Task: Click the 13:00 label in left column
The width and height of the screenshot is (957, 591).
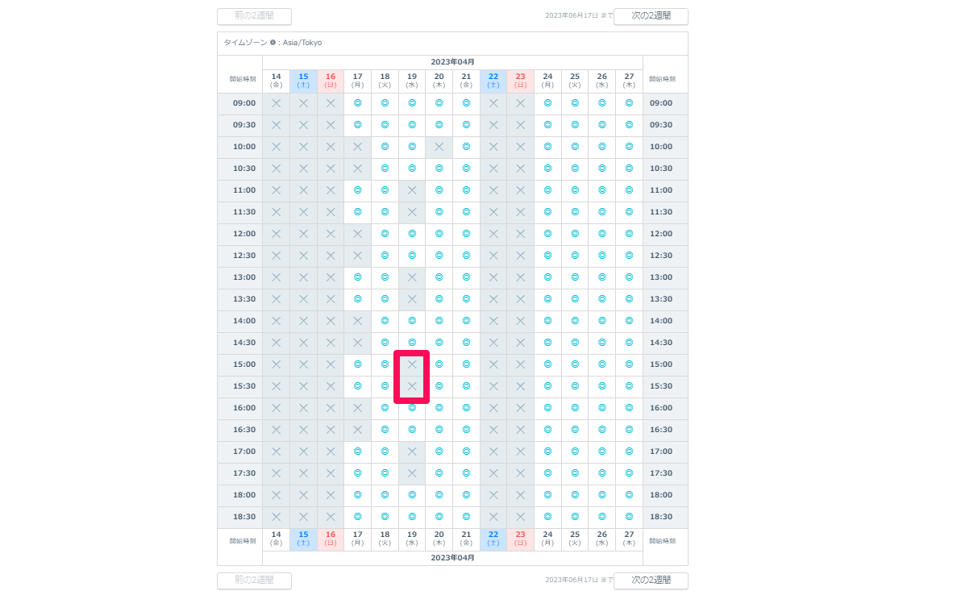Action: click(244, 277)
